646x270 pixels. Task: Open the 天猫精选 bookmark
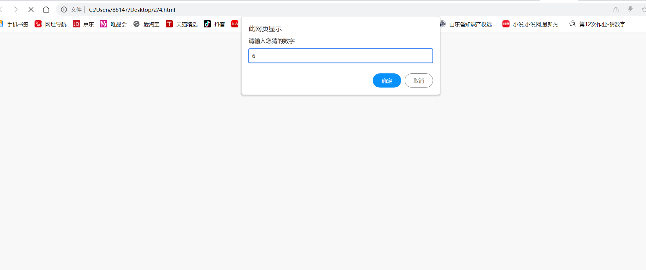pyautogui.click(x=182, y=24)
